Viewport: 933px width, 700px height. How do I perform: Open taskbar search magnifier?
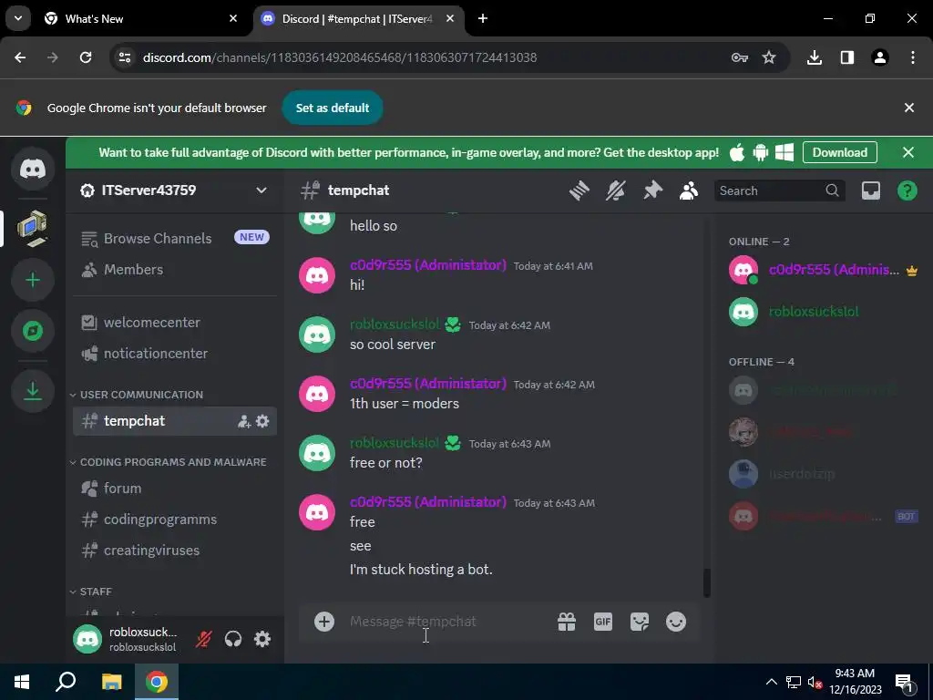[x=66, y=682]
